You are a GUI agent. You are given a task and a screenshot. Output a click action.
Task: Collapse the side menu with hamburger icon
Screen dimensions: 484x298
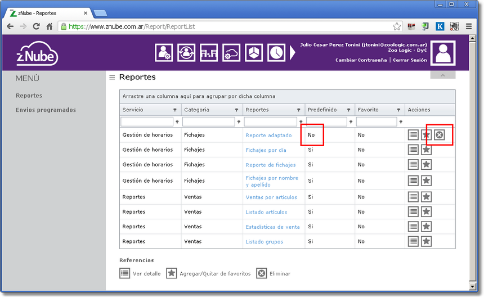112,78
